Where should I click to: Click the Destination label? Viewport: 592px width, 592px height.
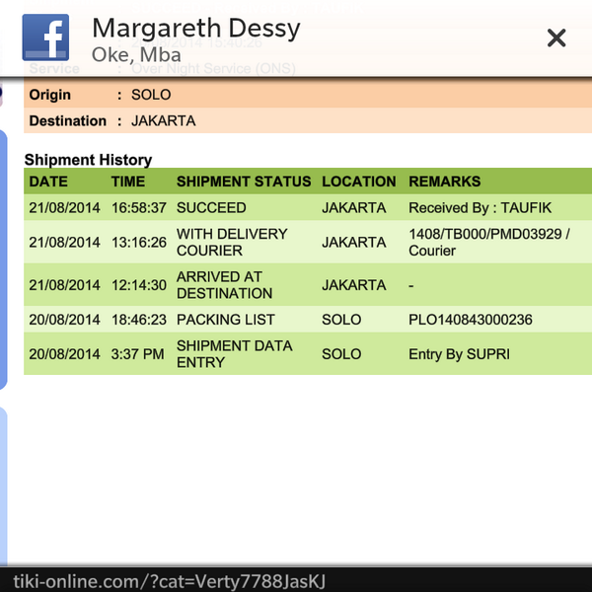click(67, 120)
